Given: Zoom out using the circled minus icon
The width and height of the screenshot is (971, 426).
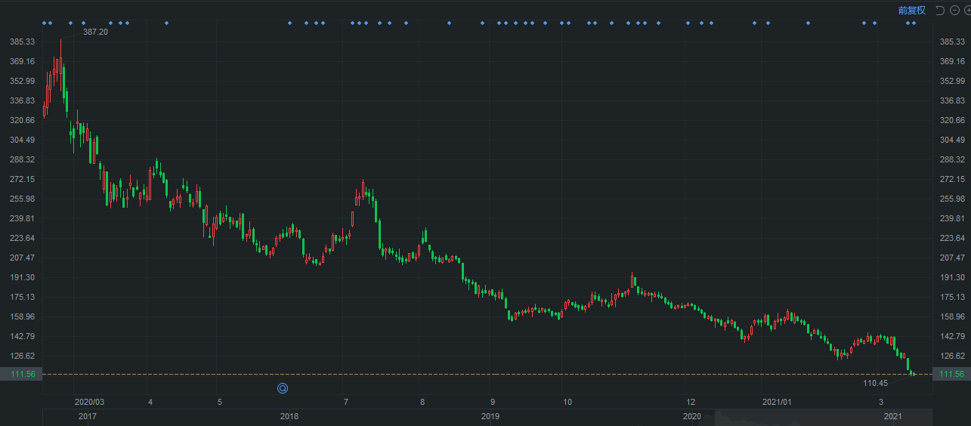Looking at the screenshot, I should [954, 10].
